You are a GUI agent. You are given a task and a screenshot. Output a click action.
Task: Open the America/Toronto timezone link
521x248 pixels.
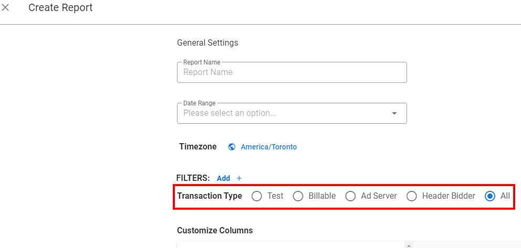[x=268, y=147]
